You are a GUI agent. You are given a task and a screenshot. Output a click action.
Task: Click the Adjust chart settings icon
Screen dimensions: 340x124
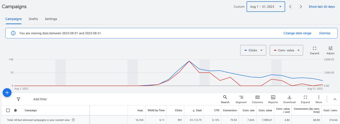[x=330, y=48]
